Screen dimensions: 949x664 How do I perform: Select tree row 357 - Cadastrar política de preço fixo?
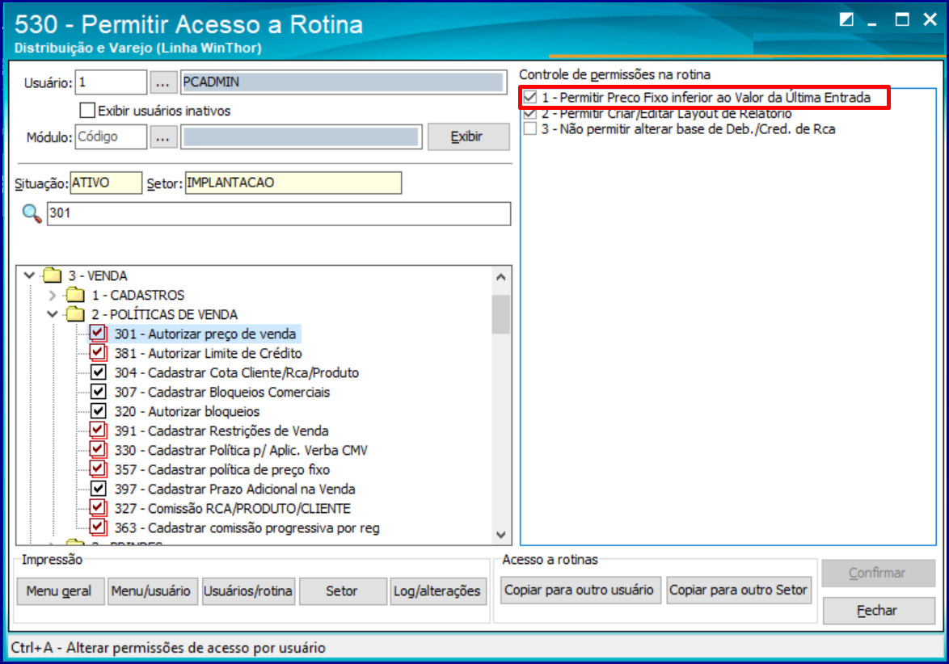(x=222, y=470)
